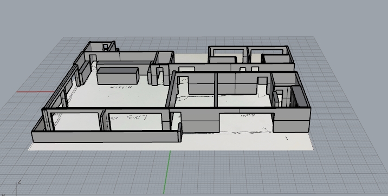This screenshot has width=388, height=196.
Task: Select left framed opening of back-right structure
Action: pyautogui.click(x=228, y=55)
